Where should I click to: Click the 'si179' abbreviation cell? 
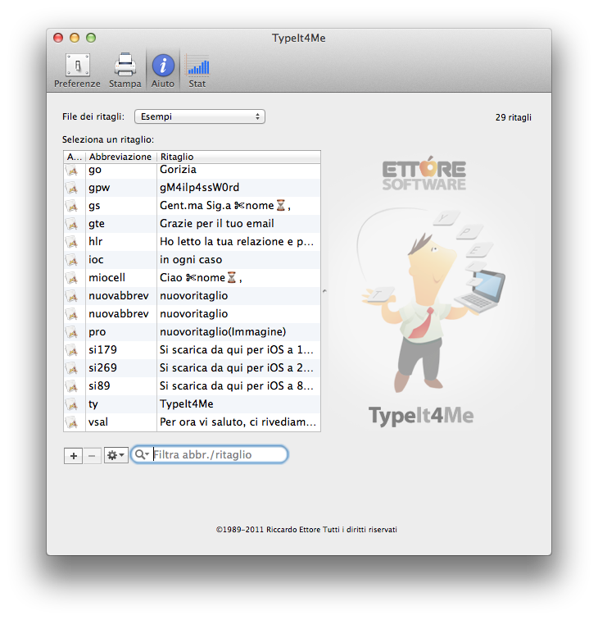pyautogui.click(x=121, y=350)
